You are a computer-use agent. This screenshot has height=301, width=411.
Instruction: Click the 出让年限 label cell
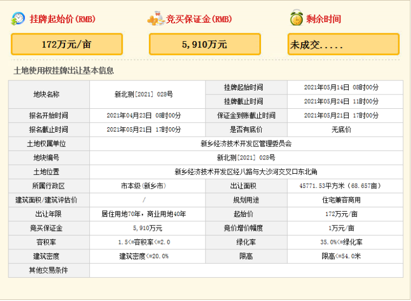pos(49,214)
